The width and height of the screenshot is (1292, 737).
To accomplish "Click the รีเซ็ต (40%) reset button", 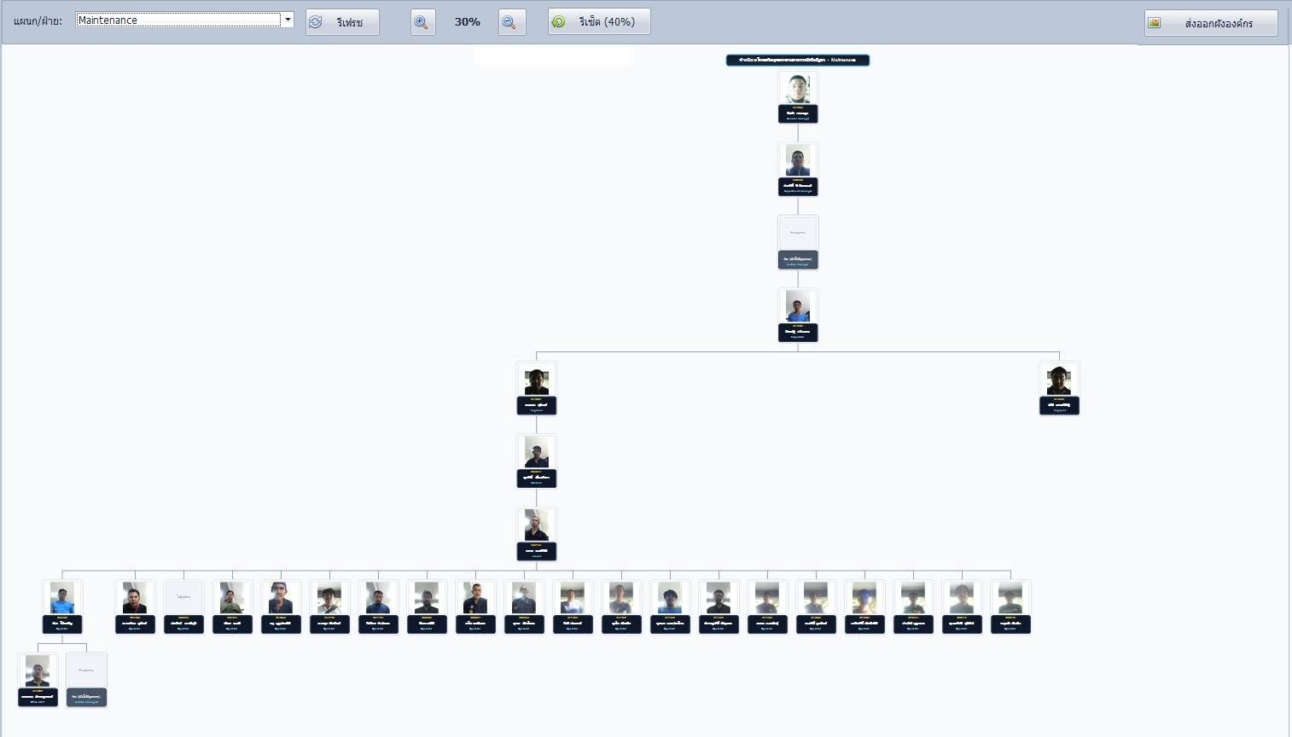I will [x=599, y=22].
